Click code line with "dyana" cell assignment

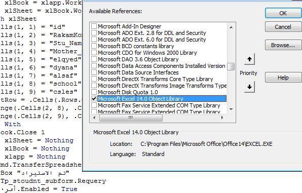pyautogui.click(x=39, y=67)
